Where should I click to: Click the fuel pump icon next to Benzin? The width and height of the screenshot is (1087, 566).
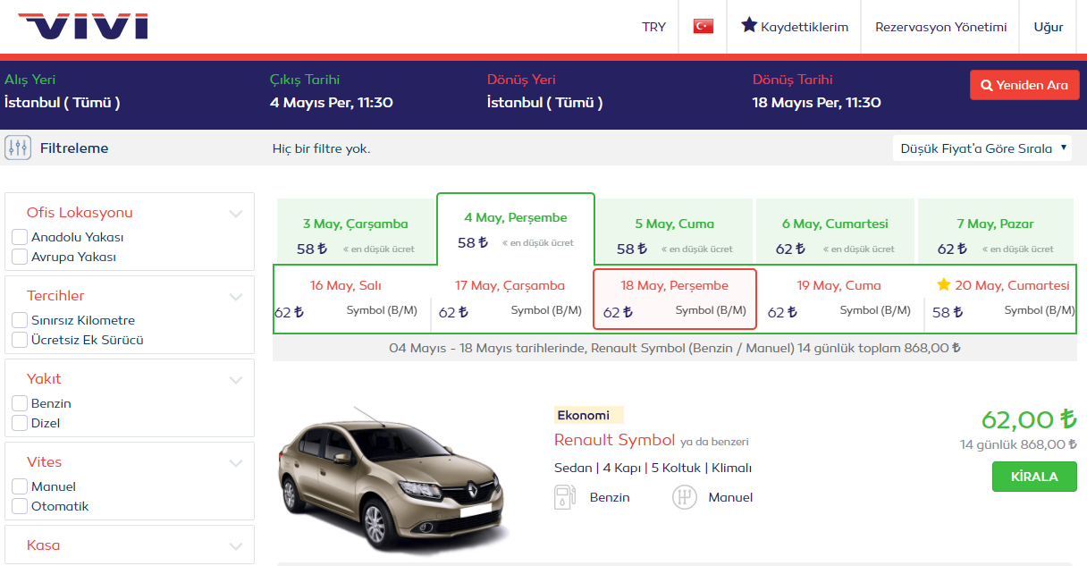[x=565, y=497]
